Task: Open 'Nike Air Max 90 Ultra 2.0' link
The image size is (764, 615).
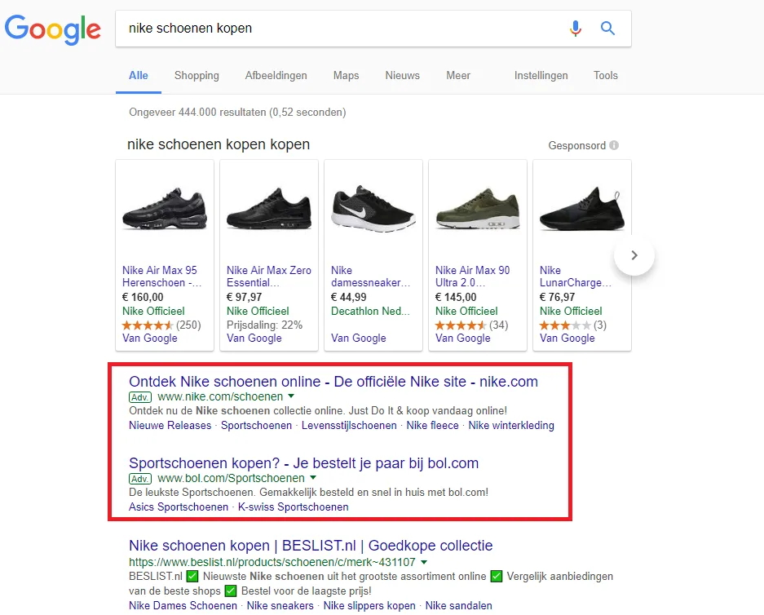Action: [x=473, y=277]
